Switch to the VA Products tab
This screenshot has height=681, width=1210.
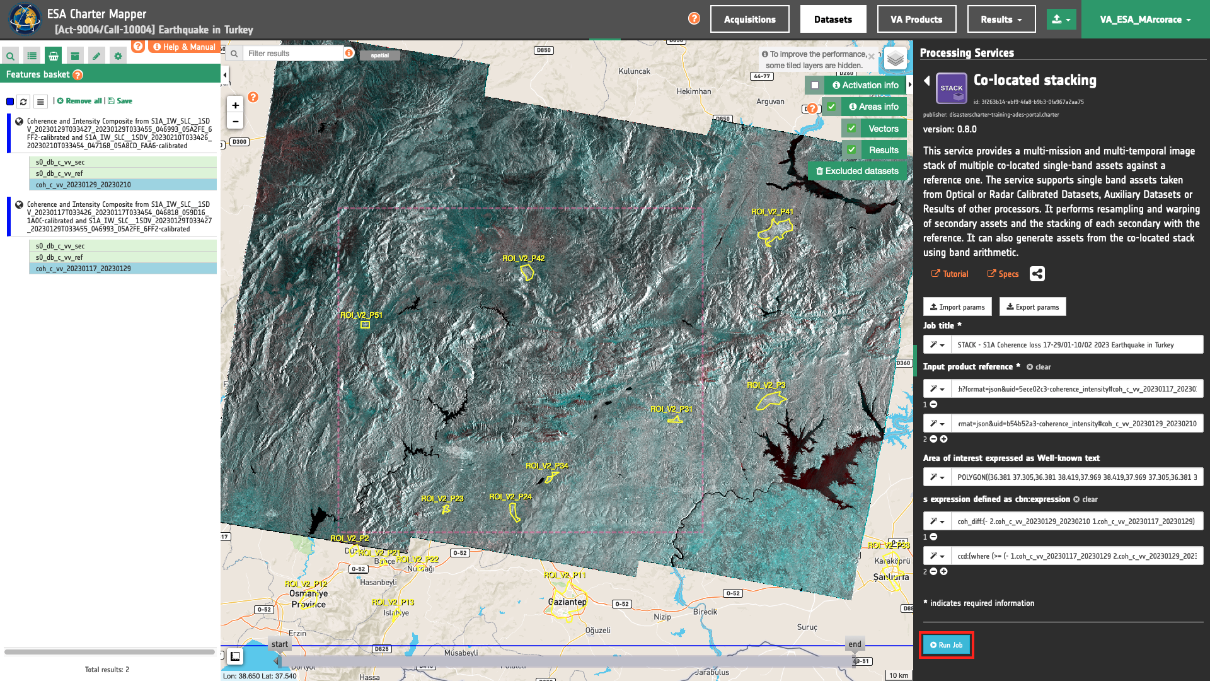pyautogui.click(x=916, y=19)
